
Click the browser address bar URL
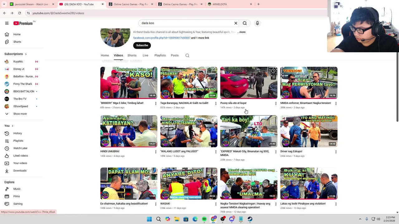[58, 13]
